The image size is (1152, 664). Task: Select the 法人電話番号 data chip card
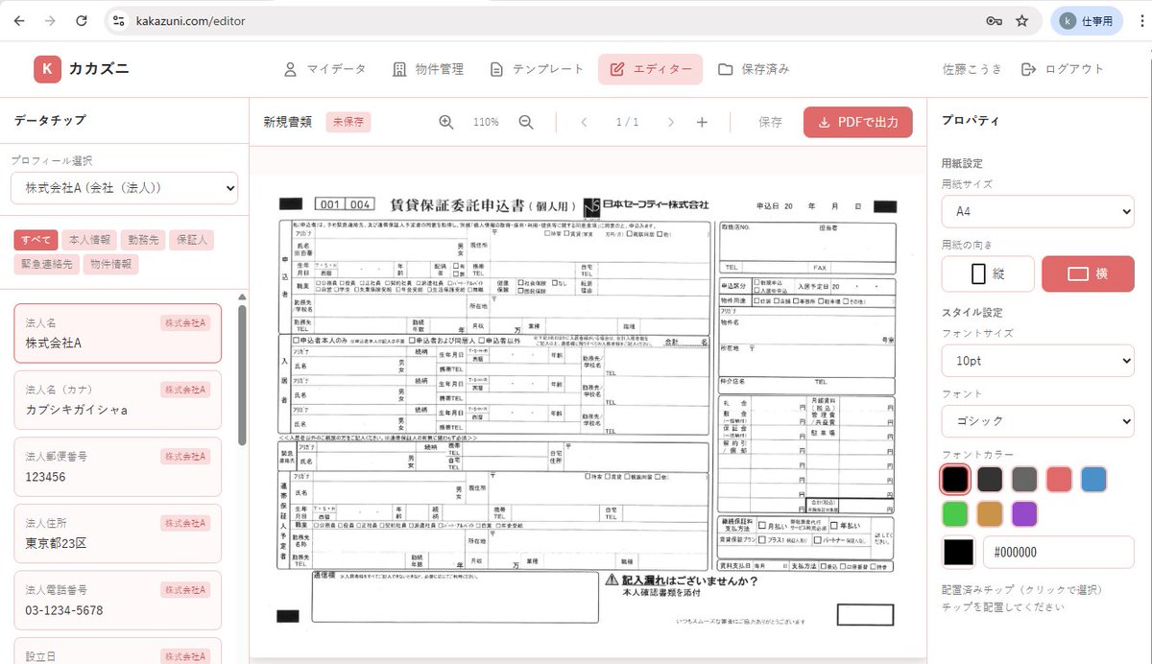(117, 601)
